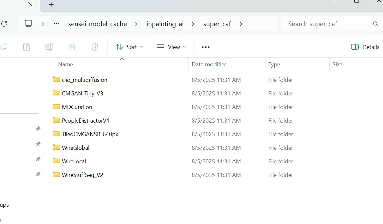Select the WireStuffSeg_V2 folder icon
This screenshot has width=383, height=224.
click(x=56, y=174)
